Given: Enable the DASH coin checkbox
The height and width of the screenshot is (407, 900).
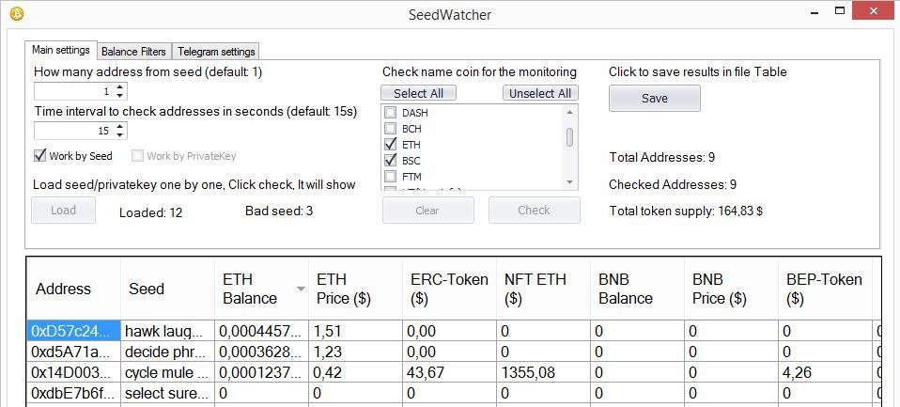Looking at the screenshot, I should 390,113.
